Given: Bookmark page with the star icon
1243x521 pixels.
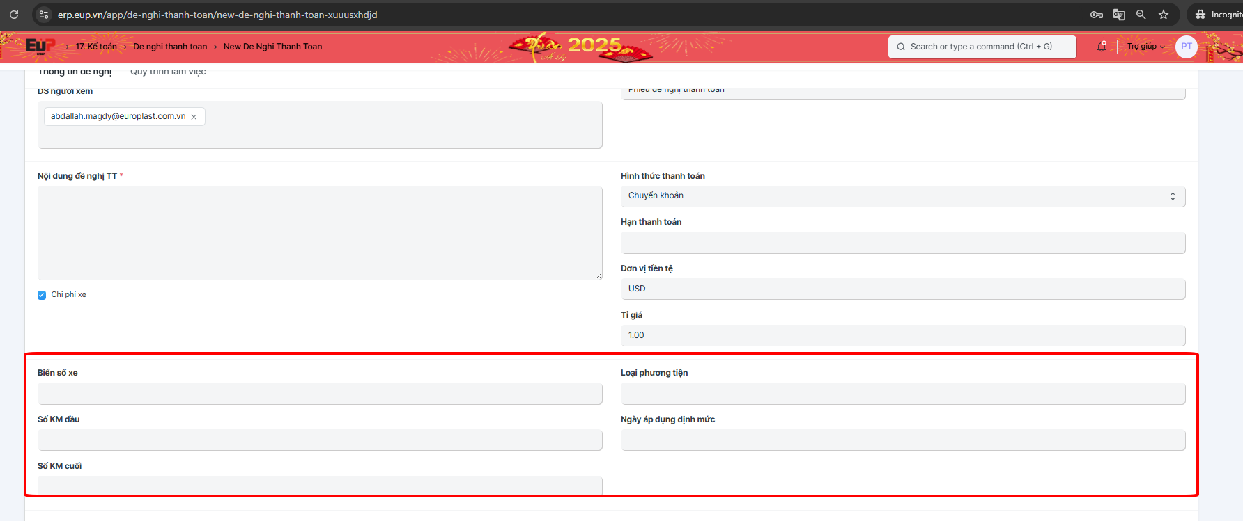Looking at the screenshot, I should [x=1164, y=15].
